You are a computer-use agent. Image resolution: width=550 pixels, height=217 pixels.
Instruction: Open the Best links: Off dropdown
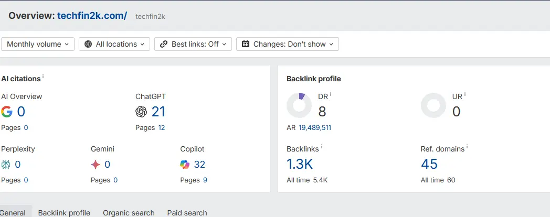click(x=193, y=44)
